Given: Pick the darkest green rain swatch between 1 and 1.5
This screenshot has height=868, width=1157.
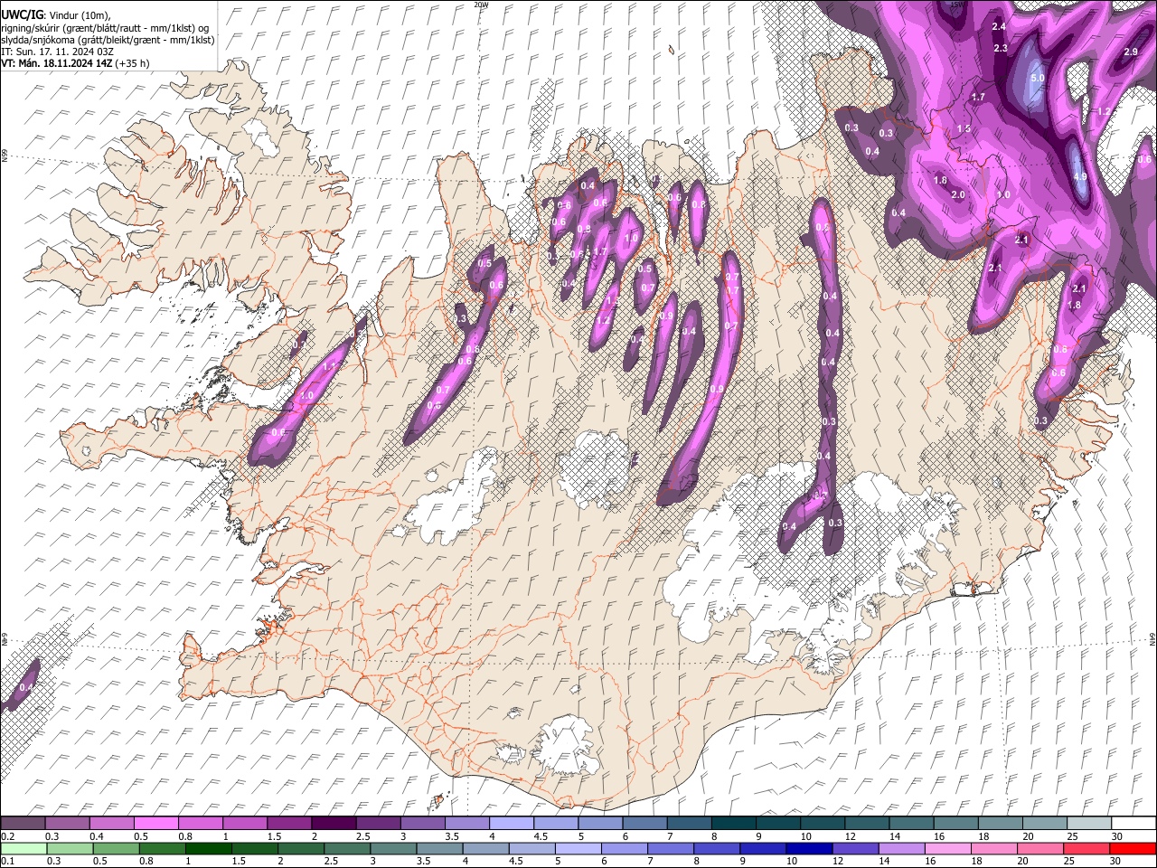Looking at the screenshot, I should click(x=210, y=848).
